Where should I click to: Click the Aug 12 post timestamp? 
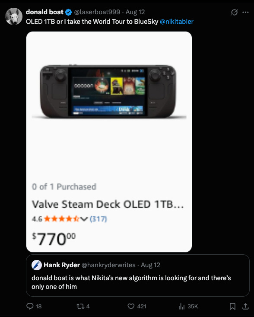(x=135, y=12)
